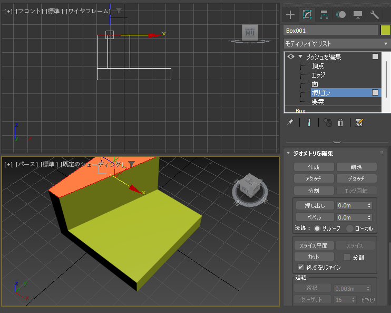The height and width of the screenshot is (313, 391).
Task: Open the [パース] viewport view menu
Action: pyautogui.click(x=27, y=164)
